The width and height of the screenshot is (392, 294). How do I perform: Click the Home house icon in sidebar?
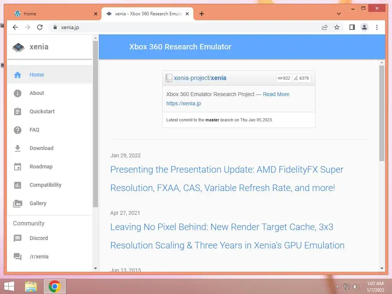18,75
